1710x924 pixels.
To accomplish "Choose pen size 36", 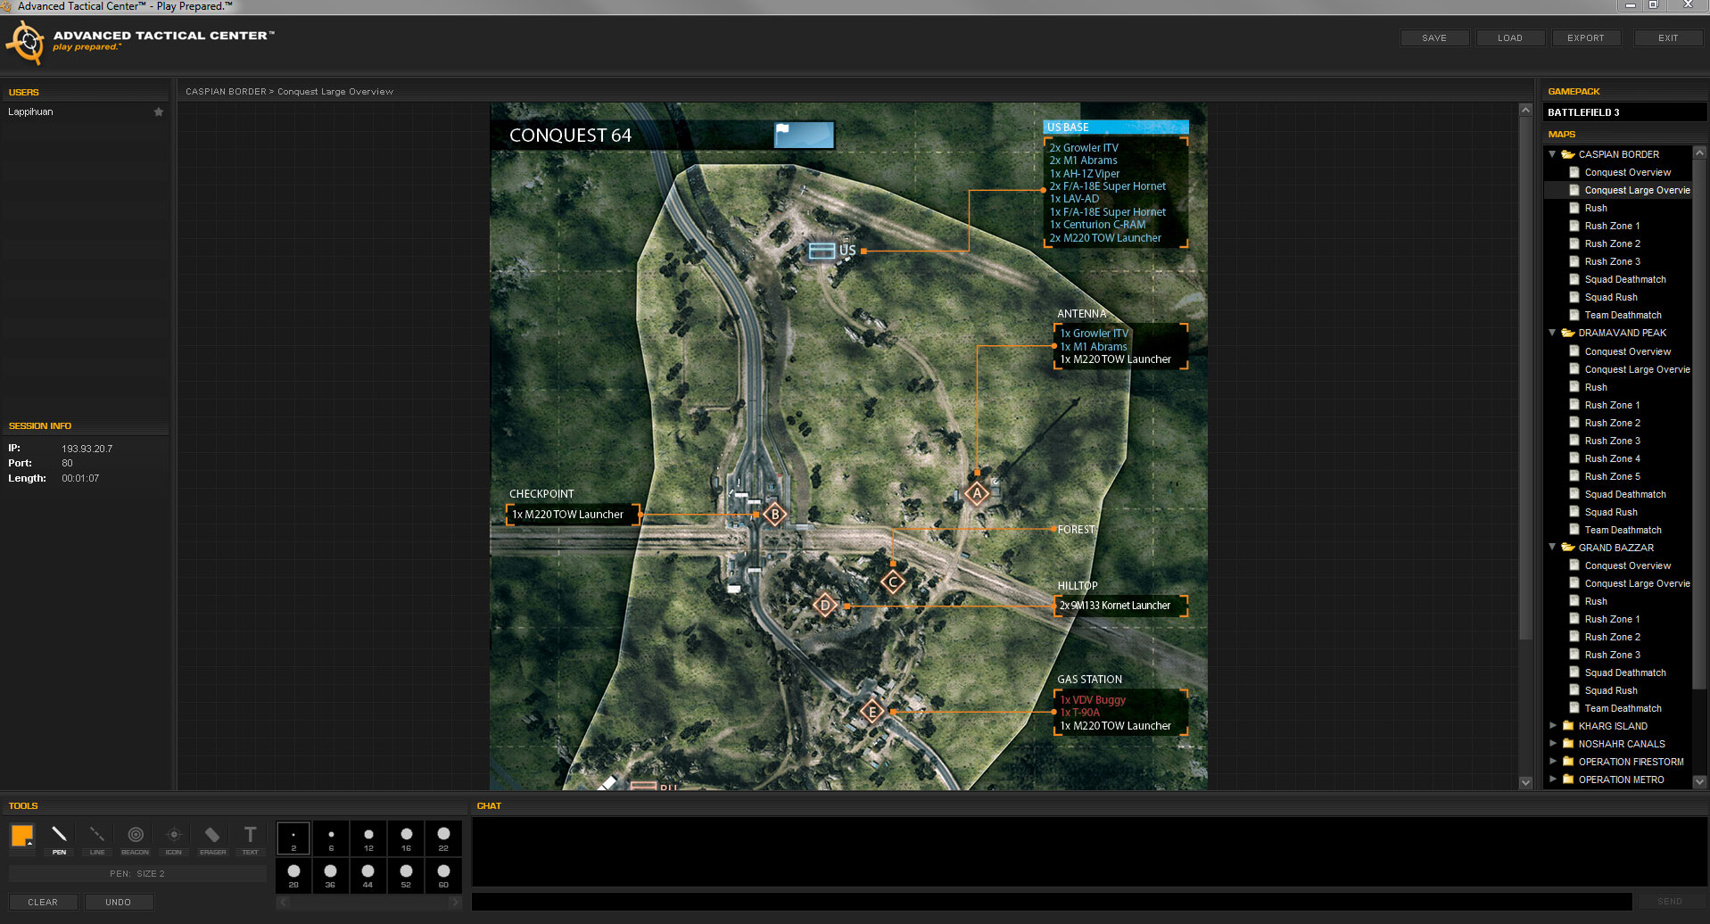I will 331,875.
